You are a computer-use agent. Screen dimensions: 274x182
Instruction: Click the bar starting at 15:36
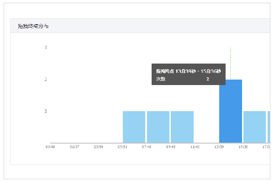pyautogui.click(x=255, y=127)
